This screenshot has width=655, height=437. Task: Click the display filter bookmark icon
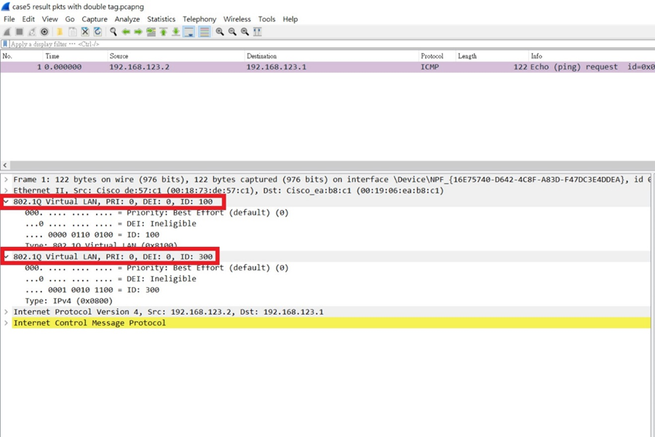[5, 44]
